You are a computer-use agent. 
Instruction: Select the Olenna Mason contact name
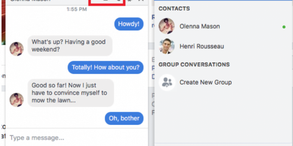[200, 26]
